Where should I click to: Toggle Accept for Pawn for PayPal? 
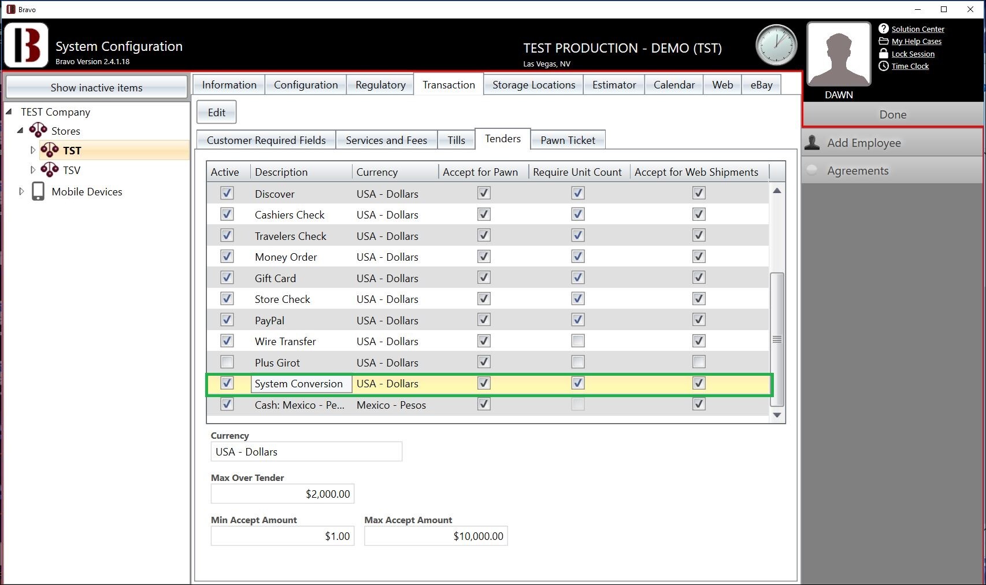484,320
